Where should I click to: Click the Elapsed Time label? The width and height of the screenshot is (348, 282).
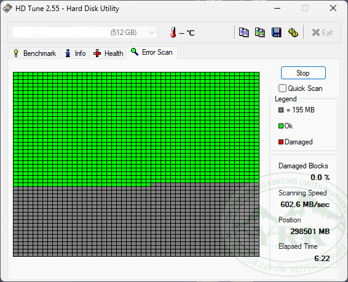click(298, 246)
